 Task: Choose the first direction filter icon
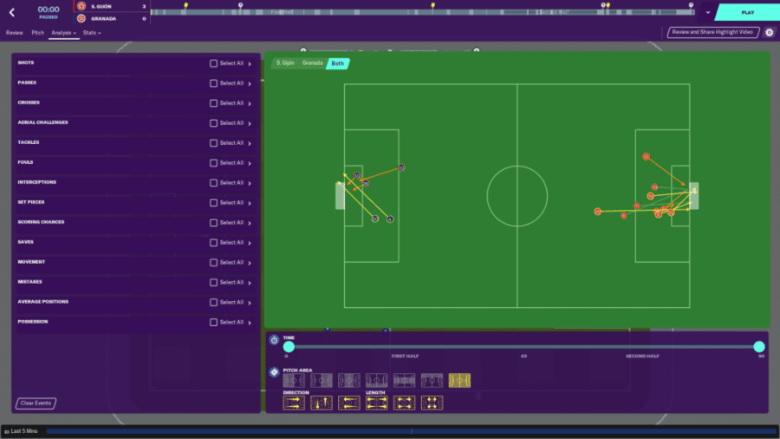[x=294, y=403]
